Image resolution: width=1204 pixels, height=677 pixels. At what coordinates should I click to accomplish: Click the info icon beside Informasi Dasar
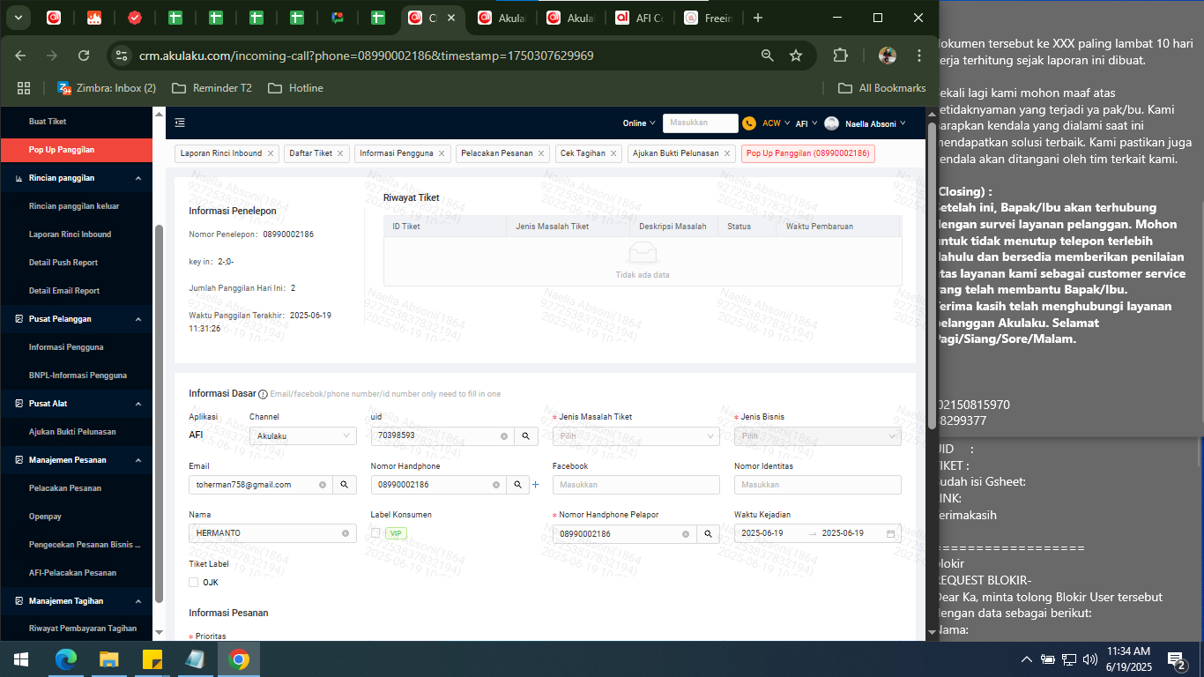(263, 394)
